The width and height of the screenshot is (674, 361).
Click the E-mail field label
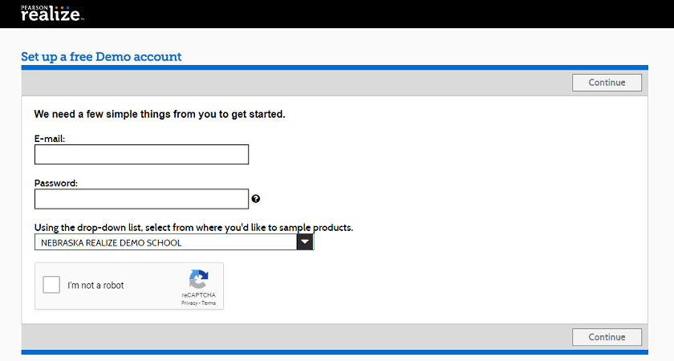50,139
